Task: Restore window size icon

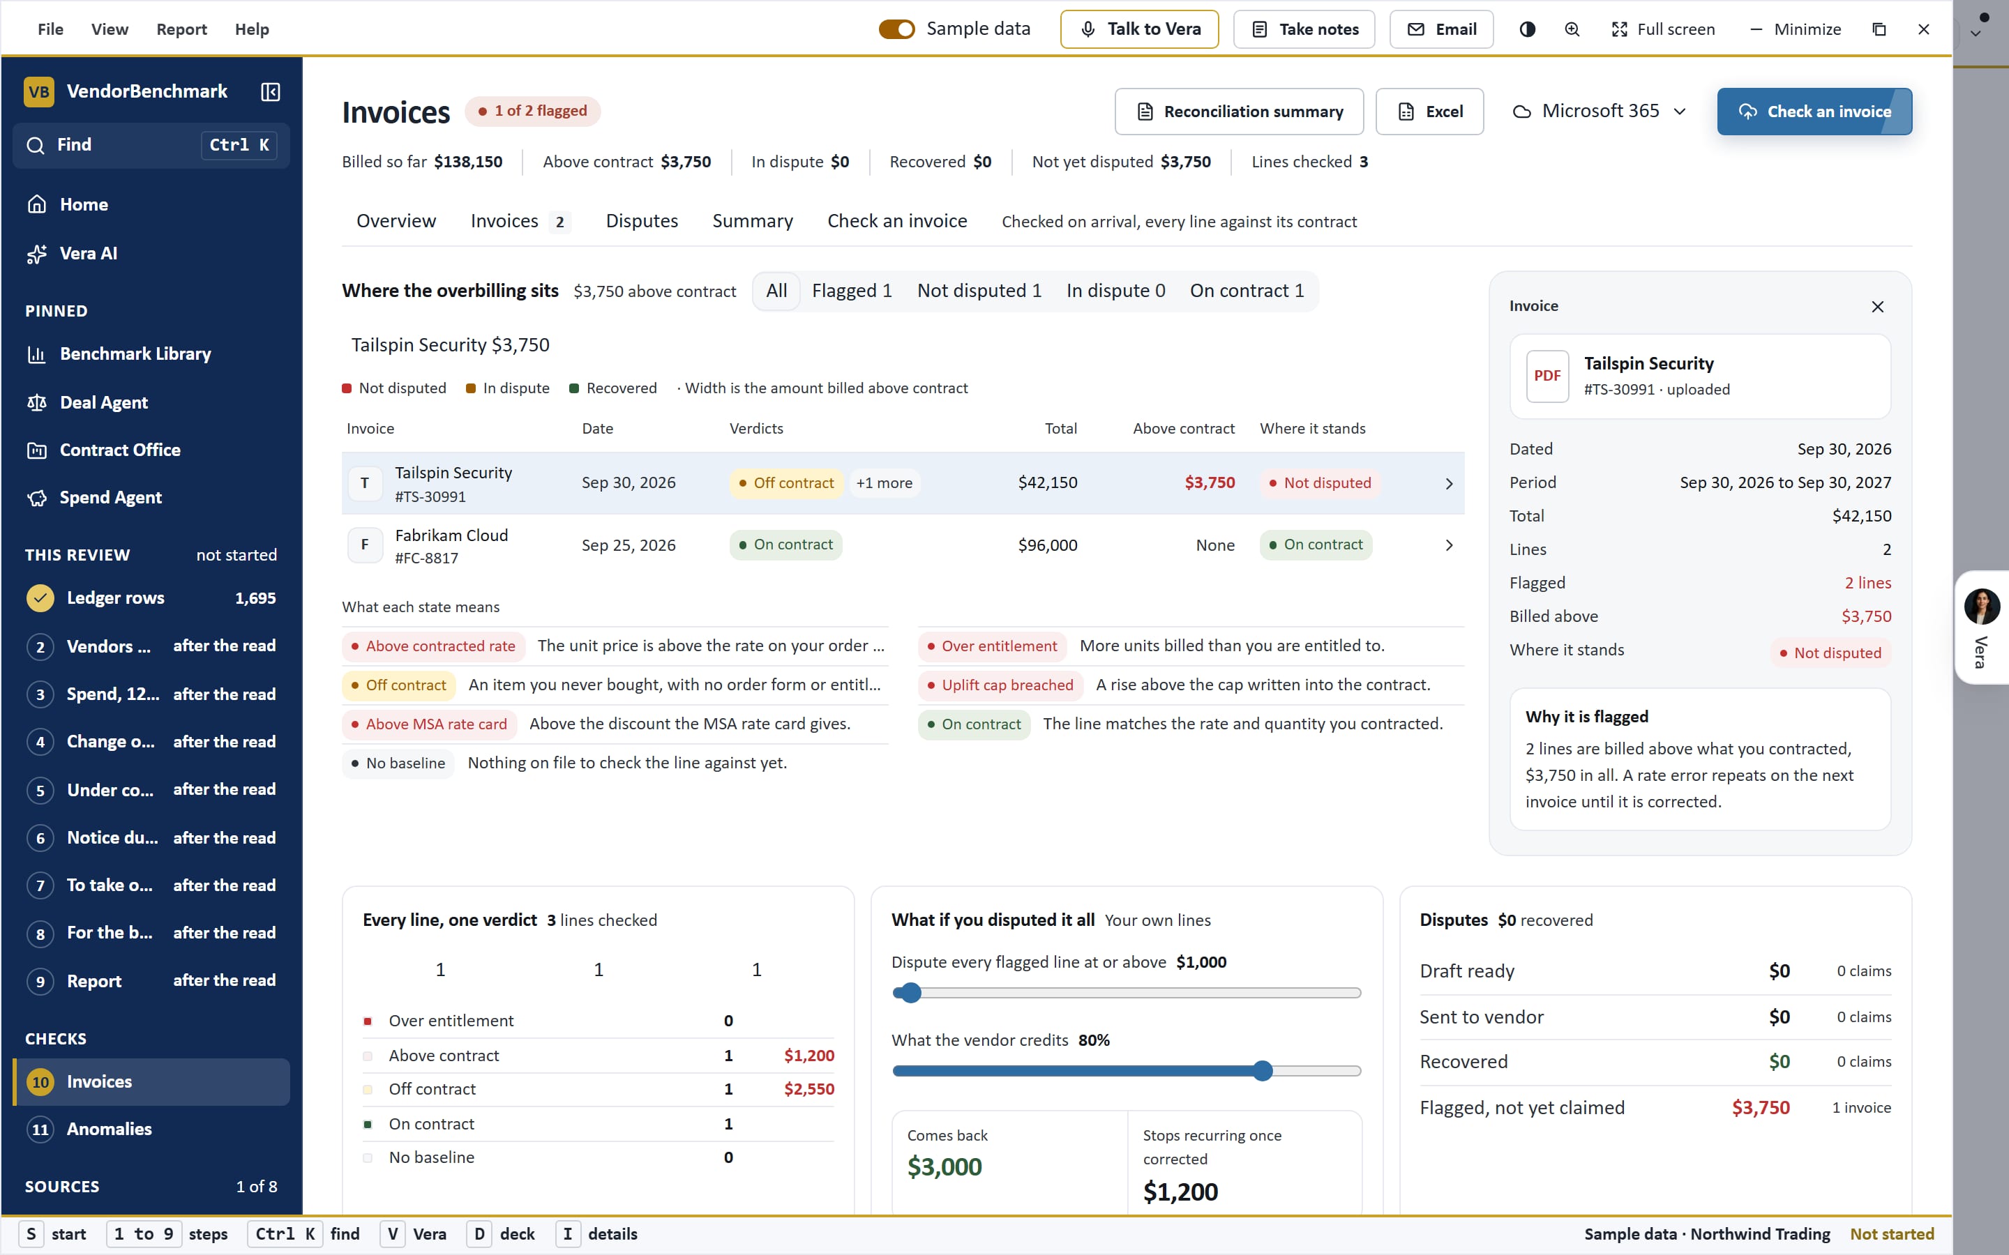Action: coord(1879,29)
